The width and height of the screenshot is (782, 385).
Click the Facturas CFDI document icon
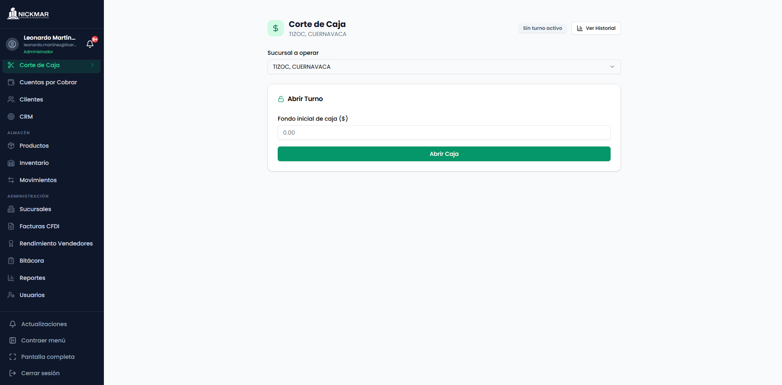[x=11, y=226]
